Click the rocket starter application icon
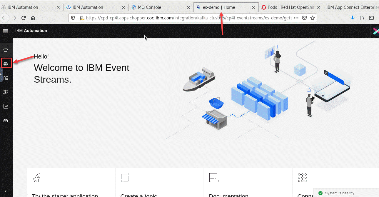 37,178
